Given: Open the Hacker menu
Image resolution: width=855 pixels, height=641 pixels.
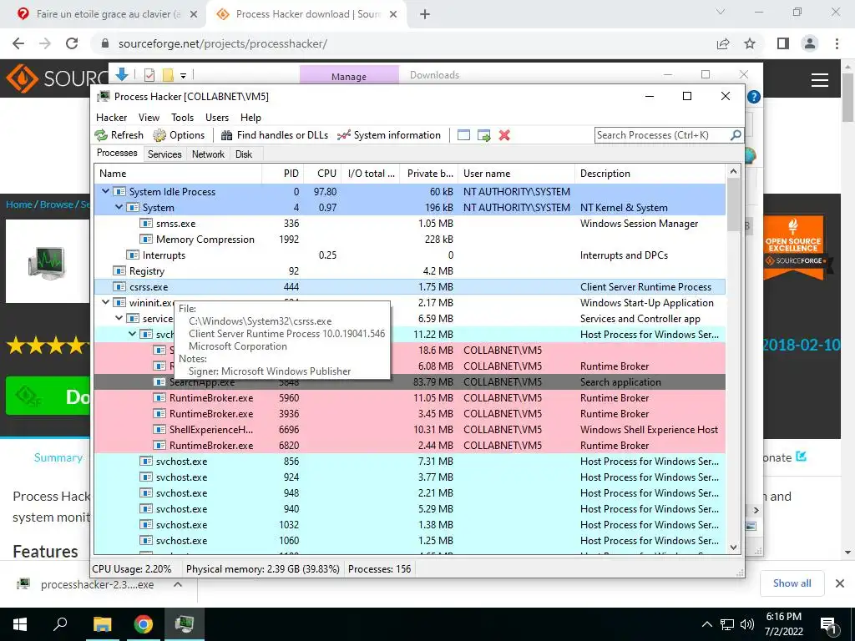Looking at the screenshot, I should pyautogui.click(x=111, y=118).
